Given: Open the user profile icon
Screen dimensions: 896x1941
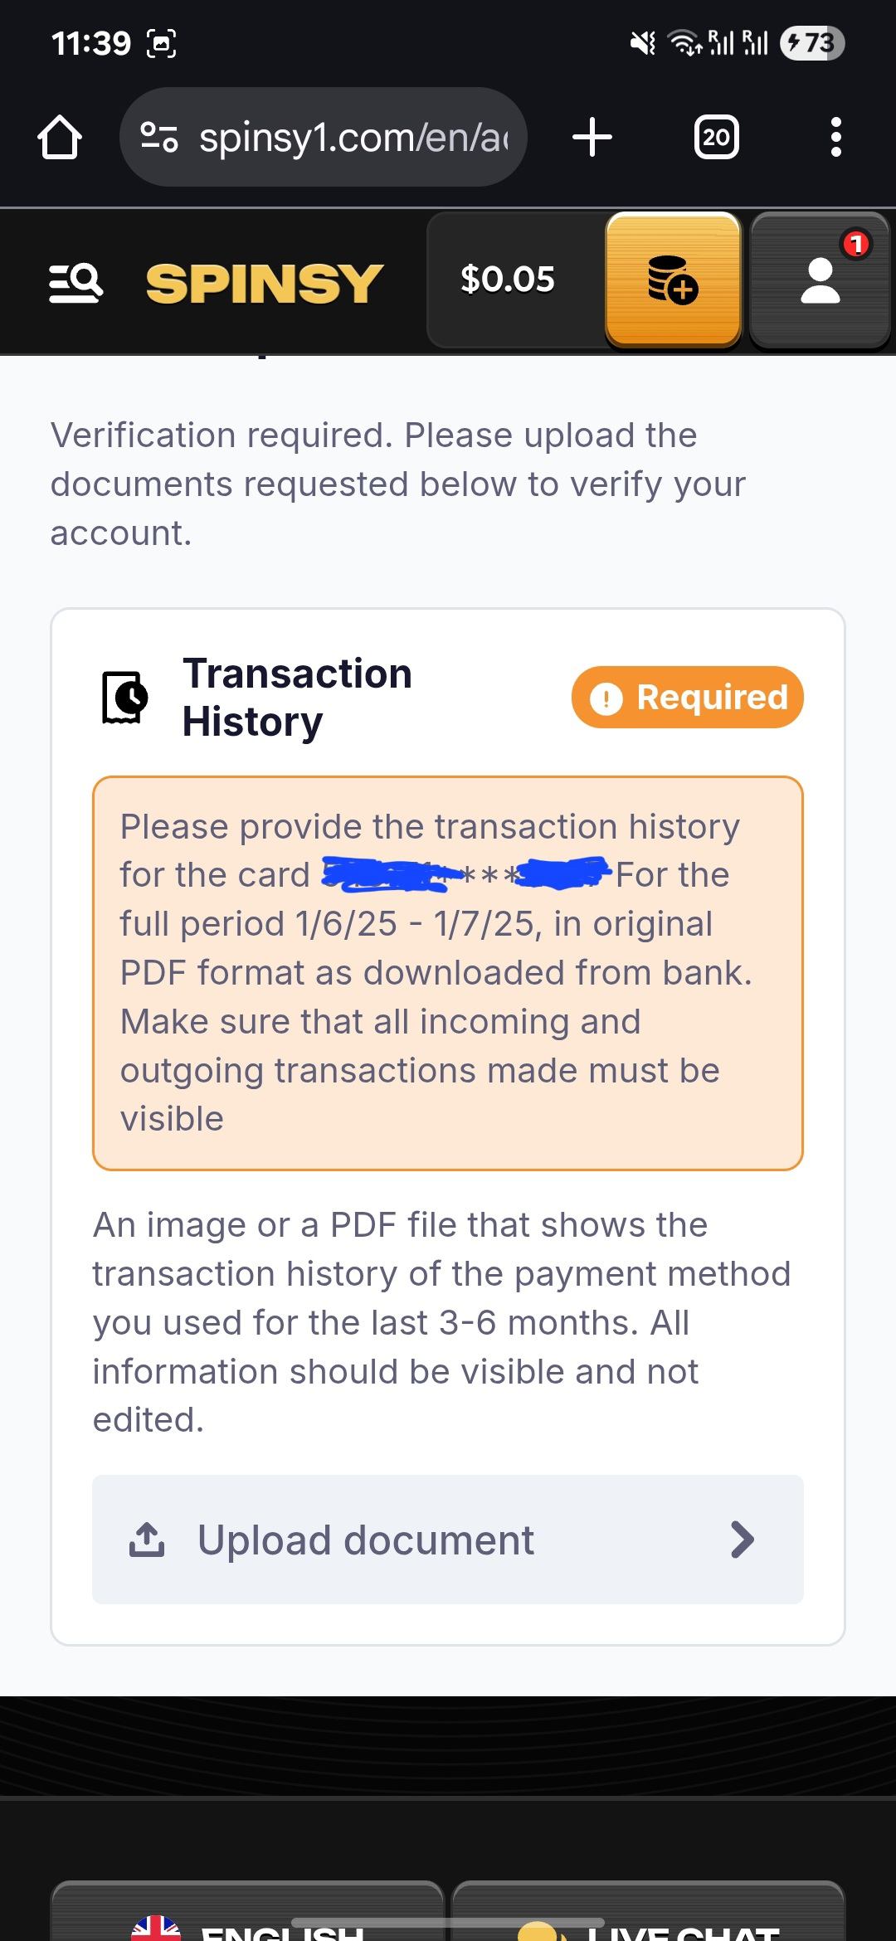Looking at the screenshot, I should [820, 282].
